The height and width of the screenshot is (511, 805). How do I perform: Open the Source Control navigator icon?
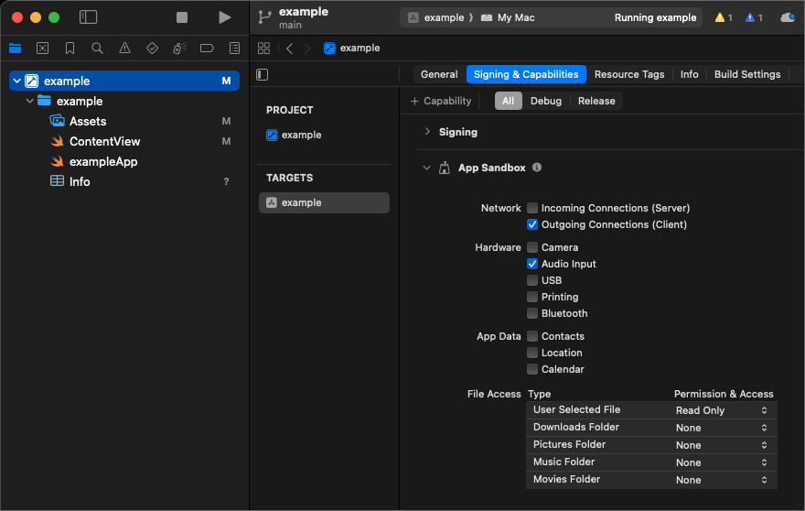[x=42, y=48]
